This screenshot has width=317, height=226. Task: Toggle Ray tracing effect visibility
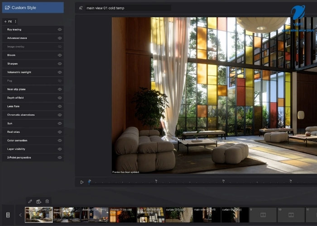[60, 29]
